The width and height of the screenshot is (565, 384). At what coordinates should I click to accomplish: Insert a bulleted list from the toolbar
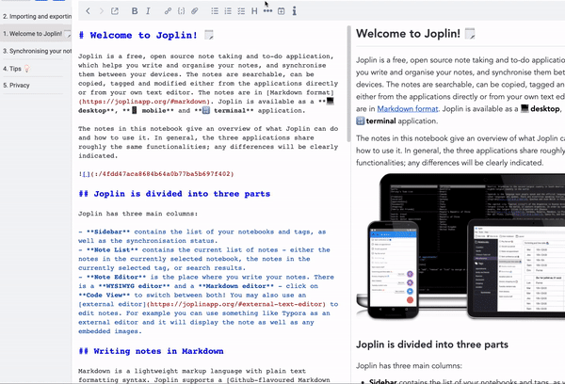[x=215, y=11]
